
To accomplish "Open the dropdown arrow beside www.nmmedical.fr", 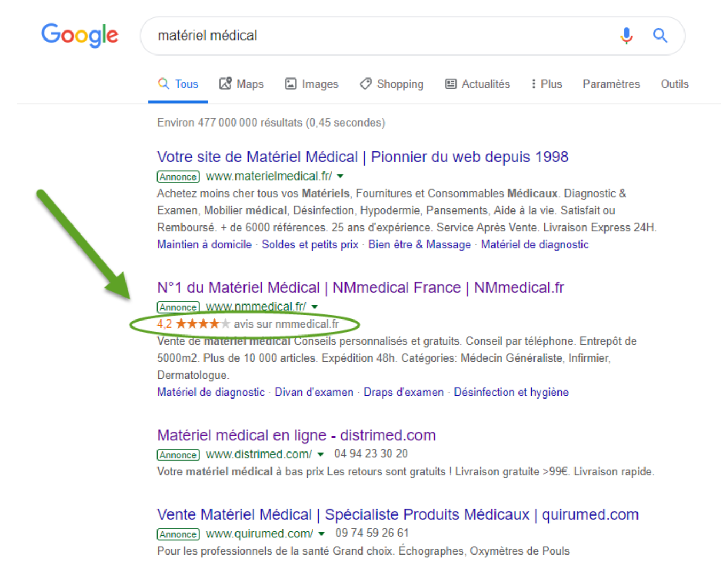I will coord(315,307).
